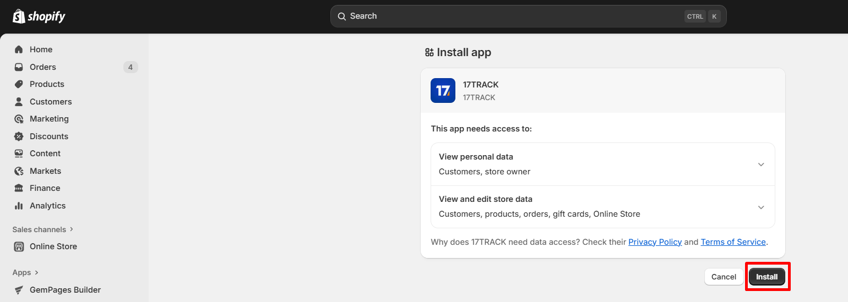Click the Analytics bar chart icon
The height and width of the screenshot is (302, 848).
pyautogui.click(x=19, y=206)
